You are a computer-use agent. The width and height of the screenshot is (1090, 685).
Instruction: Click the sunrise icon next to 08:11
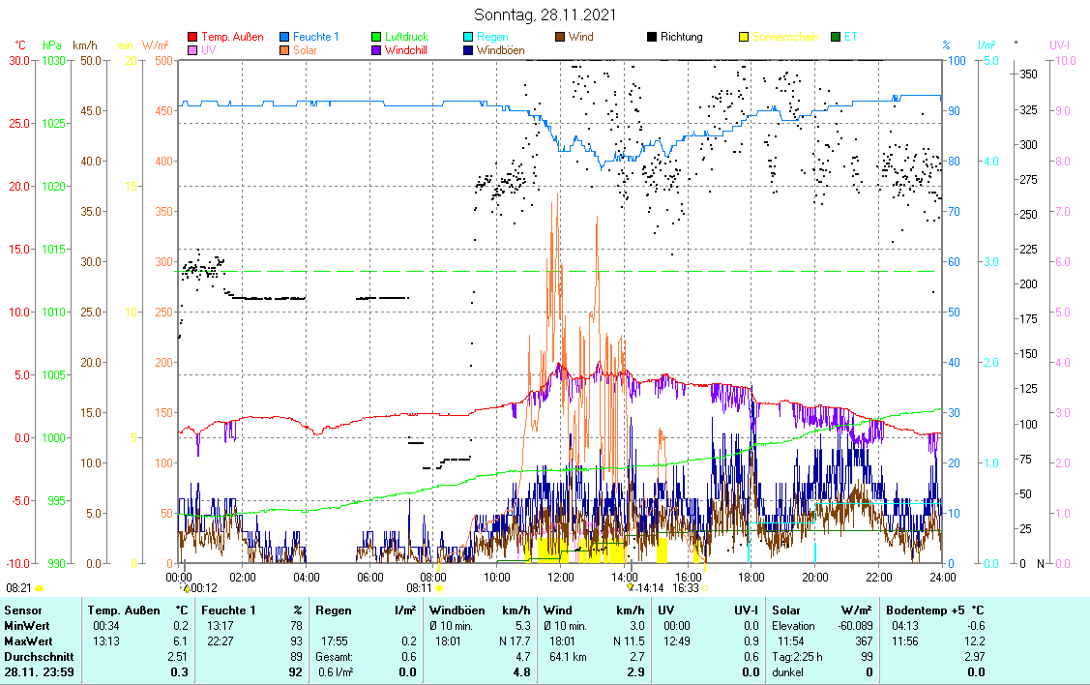(x=439, y=587)
